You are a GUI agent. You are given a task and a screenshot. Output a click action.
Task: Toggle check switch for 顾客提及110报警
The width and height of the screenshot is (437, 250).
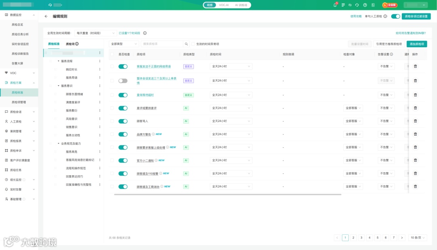123,174
